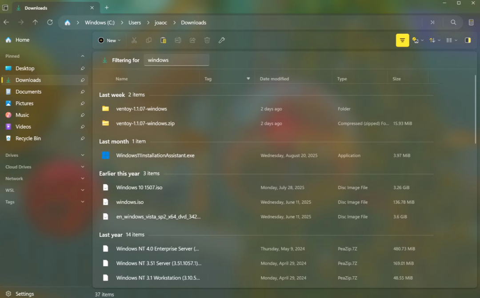Click the Share icon in toolbar
480x298 pixels.
pos(192,40)
